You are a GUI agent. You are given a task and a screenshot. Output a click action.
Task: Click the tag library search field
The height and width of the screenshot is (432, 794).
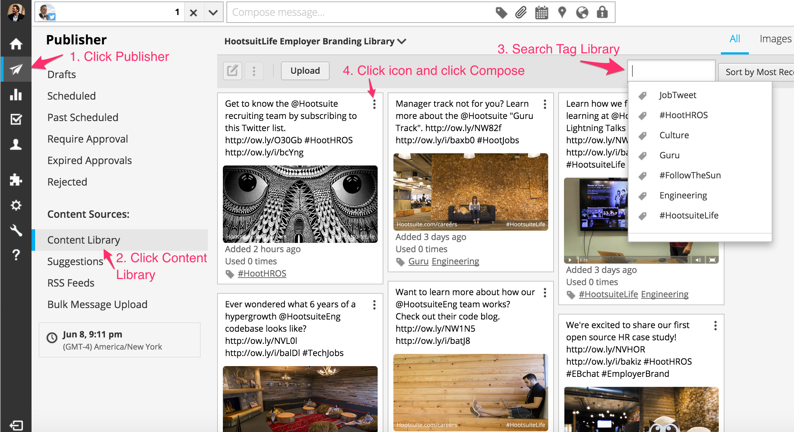pos(671,71)
